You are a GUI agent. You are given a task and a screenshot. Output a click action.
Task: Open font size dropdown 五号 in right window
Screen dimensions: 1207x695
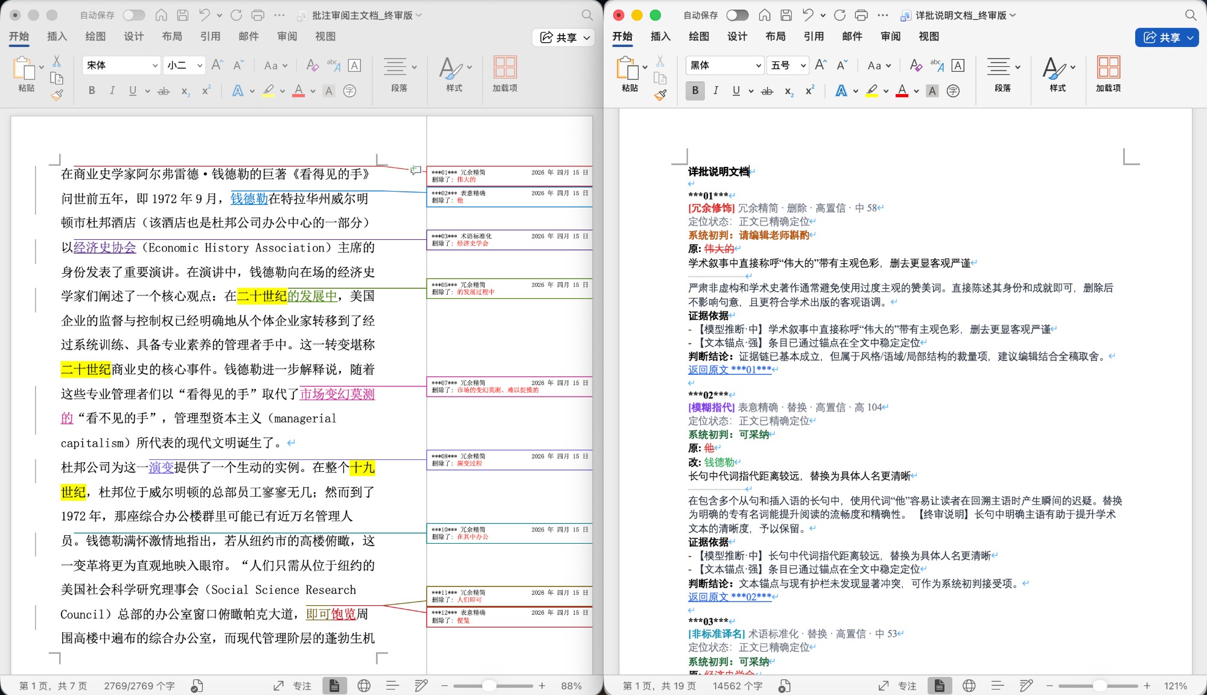tap(803, 65)
